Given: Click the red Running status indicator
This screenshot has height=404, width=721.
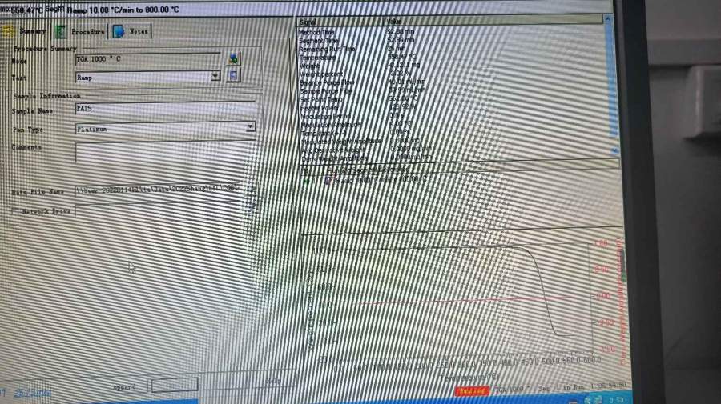Looking at the screenshot, I should 472,390.
